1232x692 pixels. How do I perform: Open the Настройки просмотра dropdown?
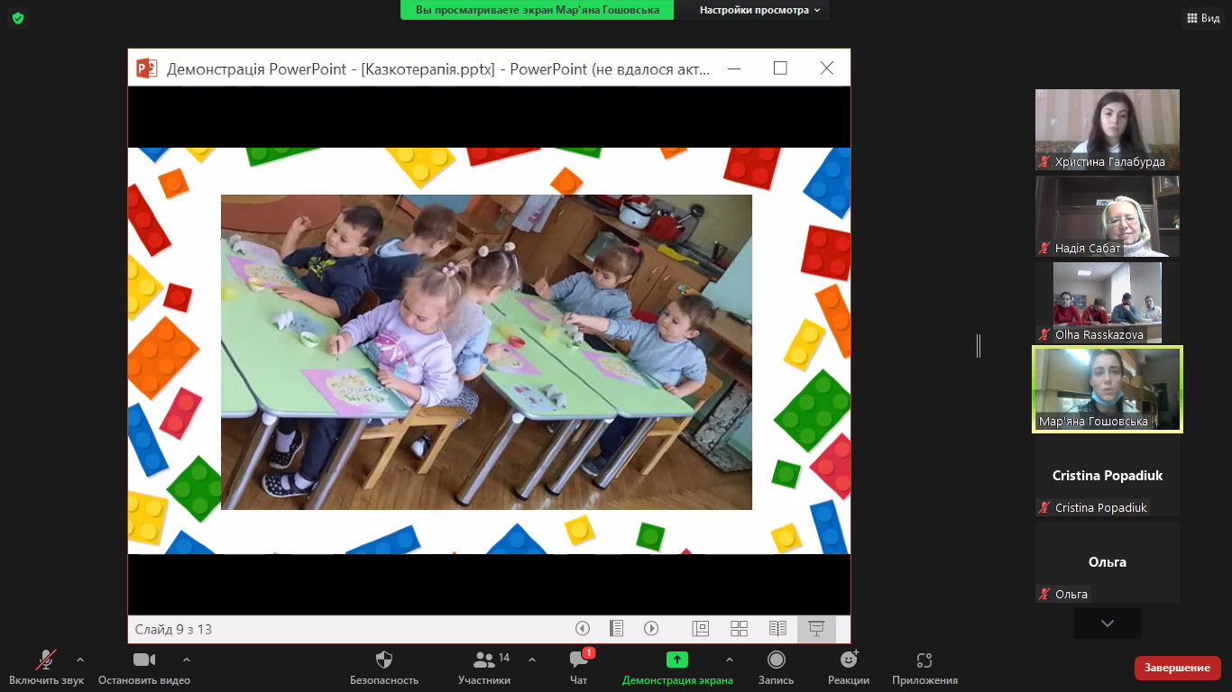click(760, 10)
